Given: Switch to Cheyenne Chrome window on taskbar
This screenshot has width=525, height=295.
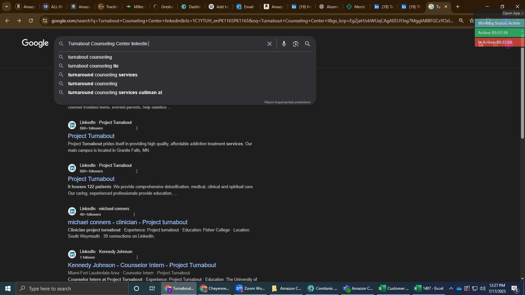Looking at the screenshot, I should [x=215, y=288].
